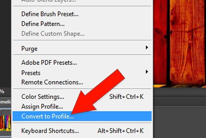Click the zoom percentage field
This screenshot has width=206, height=138.
(x=2, y=91)
